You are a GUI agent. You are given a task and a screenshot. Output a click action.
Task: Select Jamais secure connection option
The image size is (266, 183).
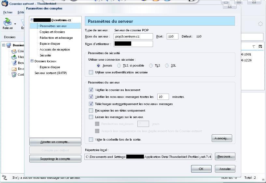98,66
